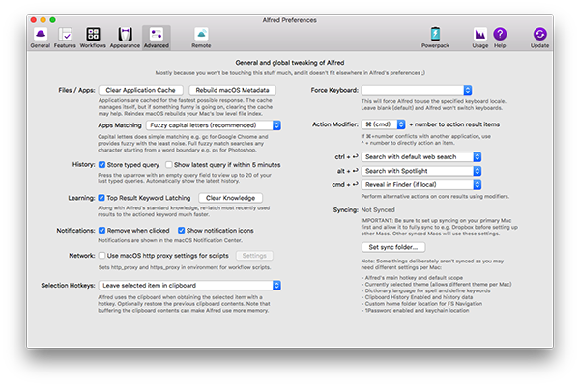Open the Workflows grid icon

tap(93, 35)
